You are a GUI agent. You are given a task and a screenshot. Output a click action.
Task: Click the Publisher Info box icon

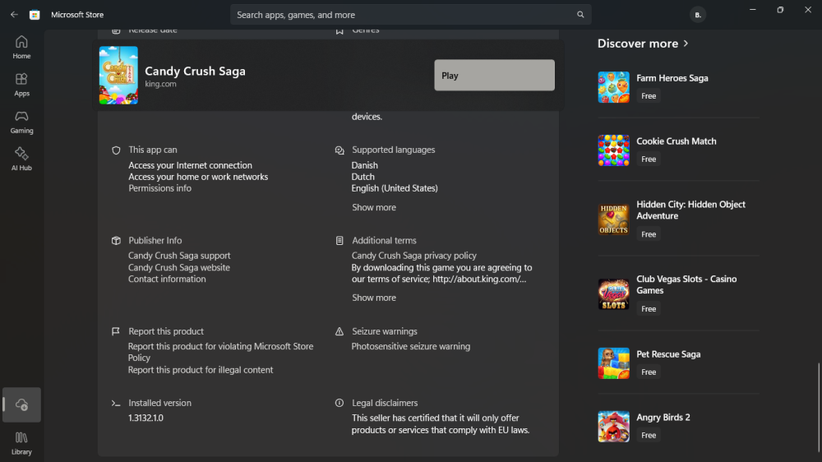[116, 241]
